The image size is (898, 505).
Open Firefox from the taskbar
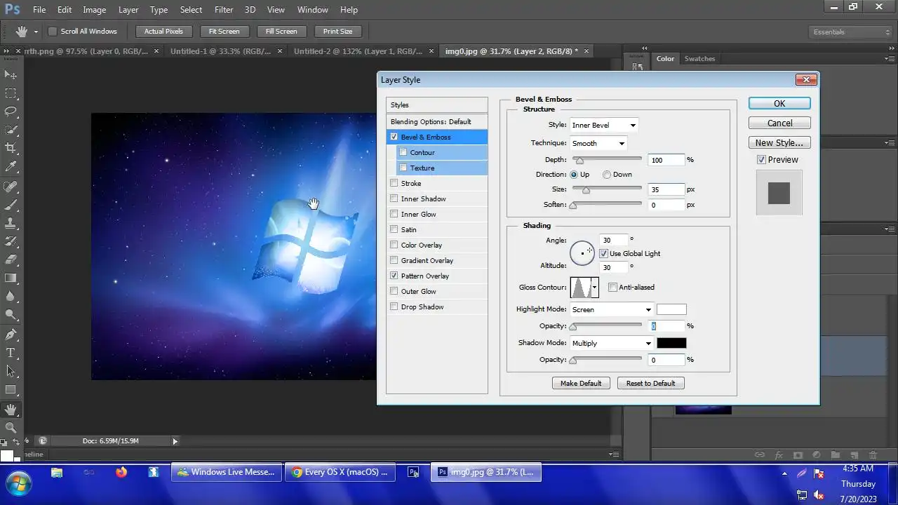(x=121, y=472)
